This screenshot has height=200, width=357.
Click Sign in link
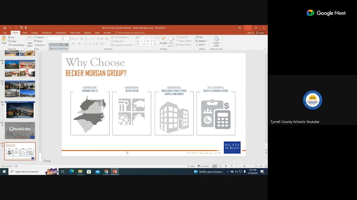point(250,33)
